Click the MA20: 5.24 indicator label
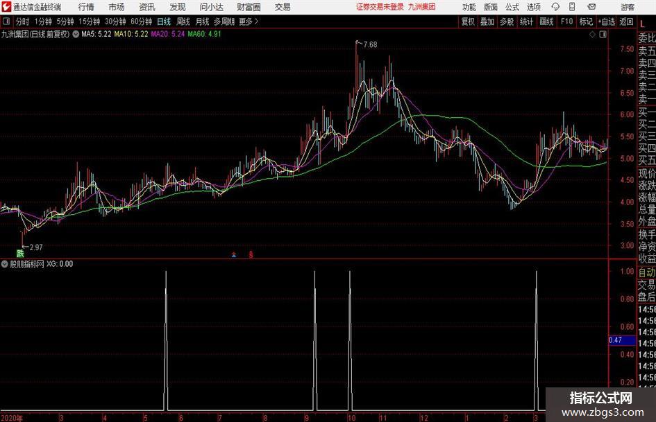 coord(167,34)
